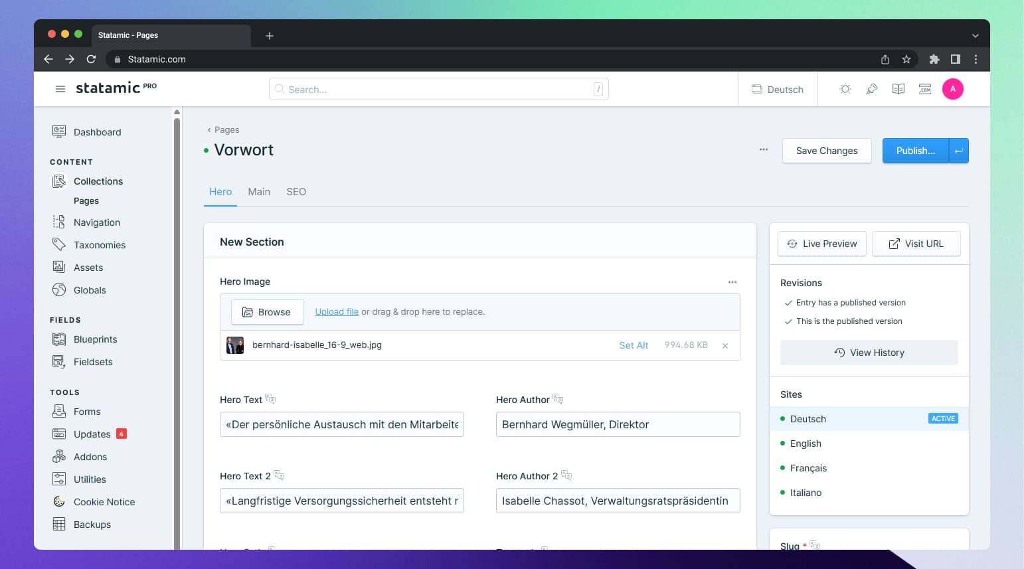This screenshot has width=1024, height=569.
Task: Click the pink avatar to open account menu
Action: 953,88
